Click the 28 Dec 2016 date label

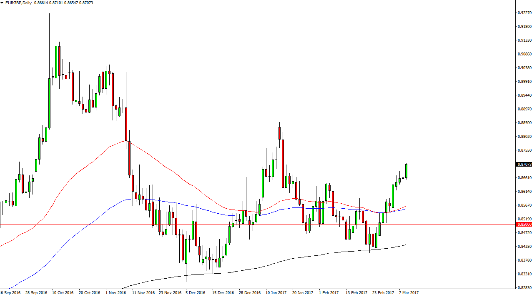(x=249, y=292)
